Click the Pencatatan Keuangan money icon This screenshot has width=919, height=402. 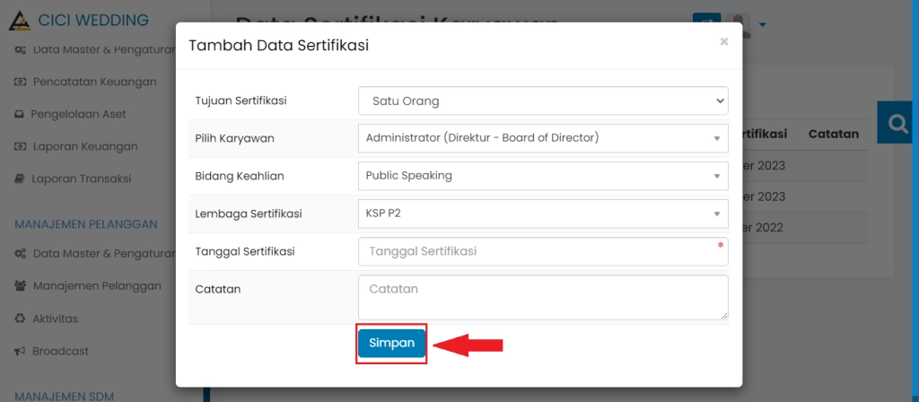(20, 82)
